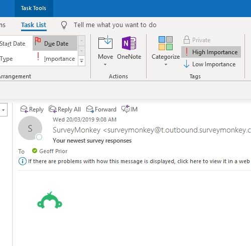This screenshot has width=251, height=246.
Task: Send the task to OneNote
Action: (129, 48)
